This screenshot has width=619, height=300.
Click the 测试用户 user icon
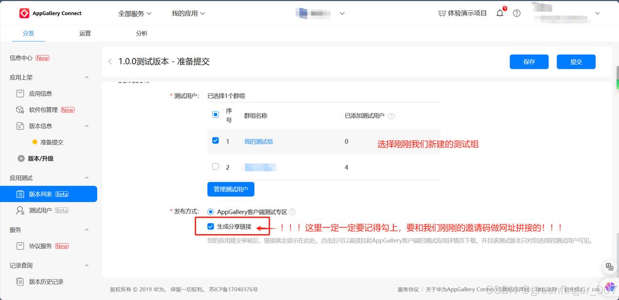[20, 210]
